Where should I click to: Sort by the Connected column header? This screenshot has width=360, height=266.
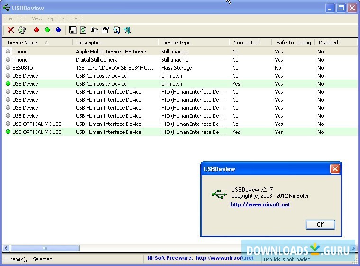pos(246,43)
